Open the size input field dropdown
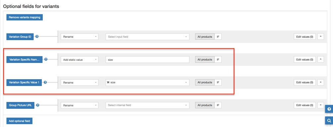The image size is (333, 127). (x=147, y=83)
